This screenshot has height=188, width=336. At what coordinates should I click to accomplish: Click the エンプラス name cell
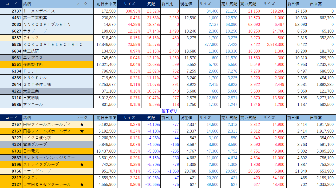(x=46, y=58)
